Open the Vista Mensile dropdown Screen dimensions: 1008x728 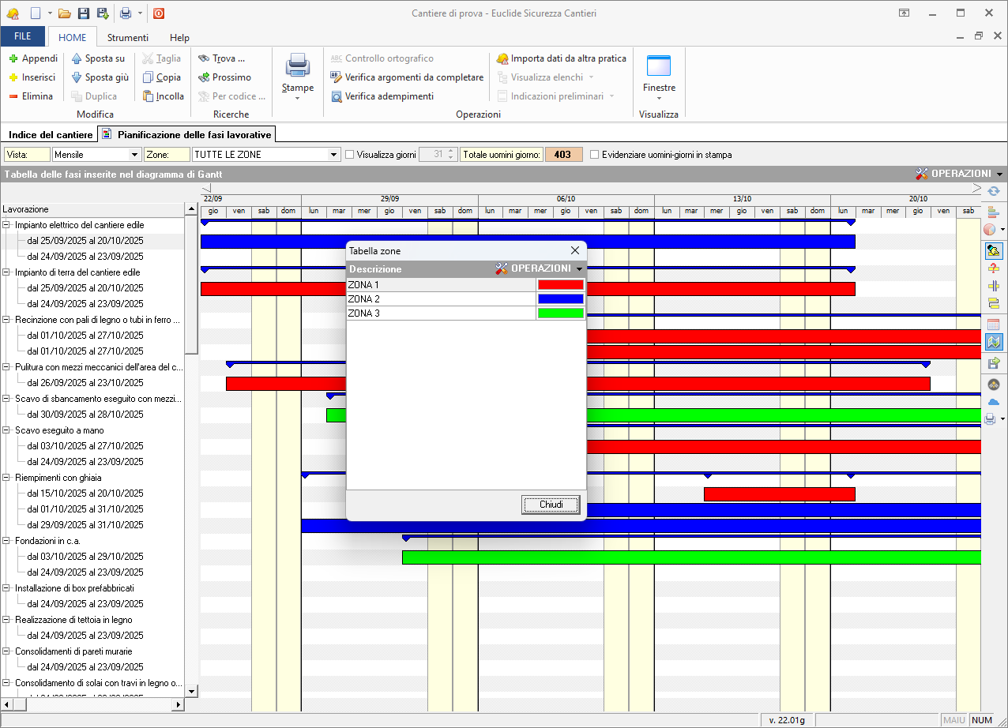pos(134,155)
